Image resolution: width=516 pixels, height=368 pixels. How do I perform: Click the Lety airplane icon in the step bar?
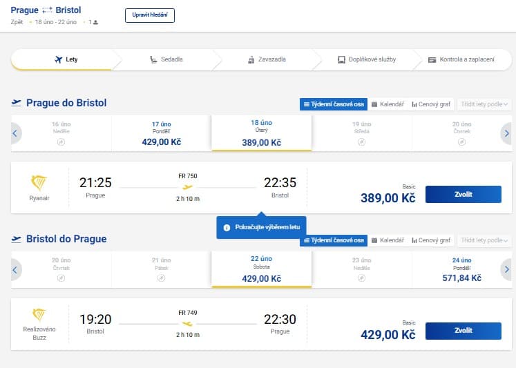pos(58,59)
